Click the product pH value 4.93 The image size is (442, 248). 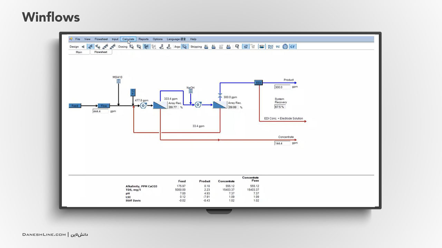click(x=207, y=193)
